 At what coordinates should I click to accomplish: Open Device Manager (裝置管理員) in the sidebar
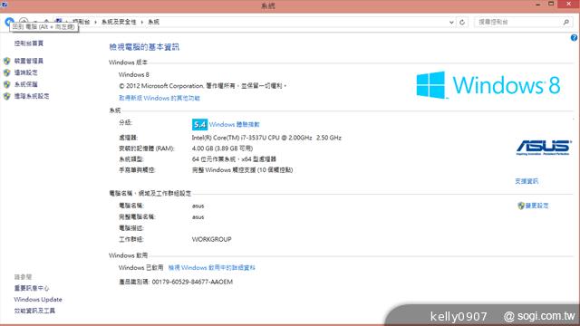click(29, 61)
